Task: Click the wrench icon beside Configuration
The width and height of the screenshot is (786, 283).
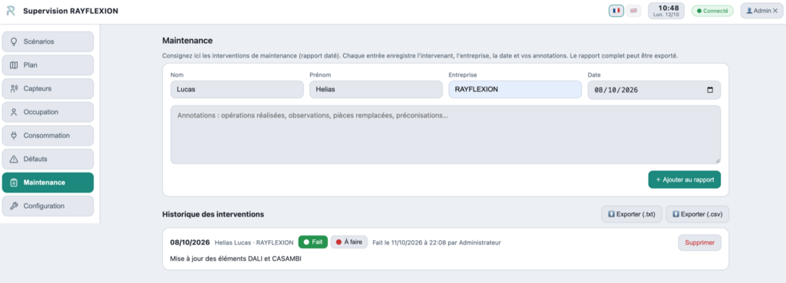Action: pyautogui.click(x=14, y=206)
